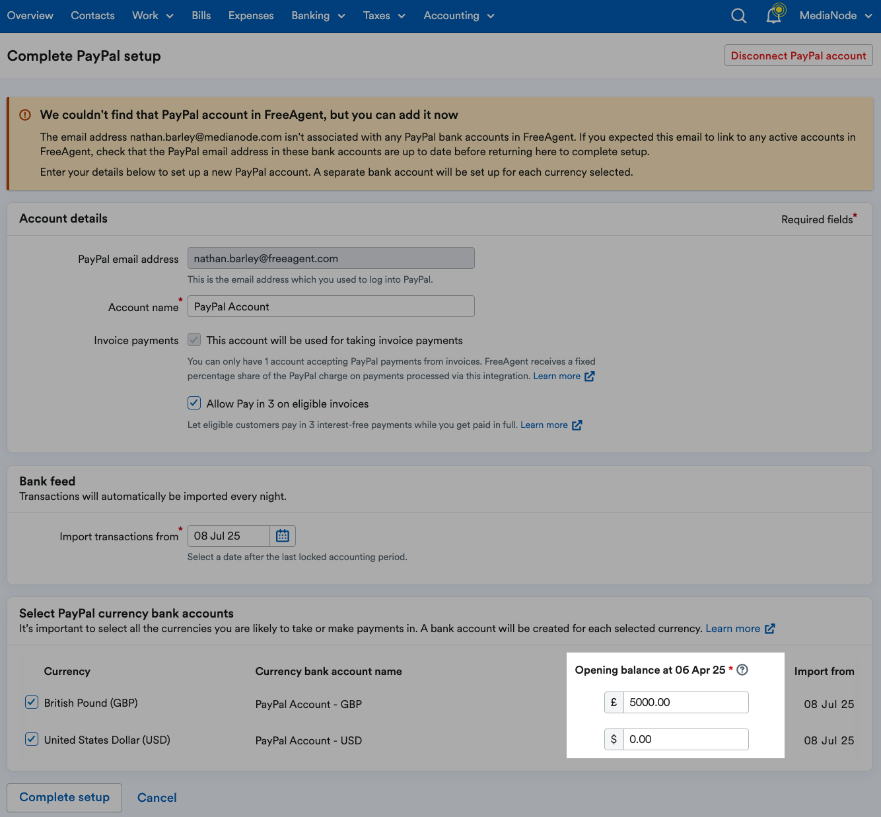The width and height of the screenshot is (881, 817).
Task: Open Learn more link about currency bank accounts
Action: [732, 629]
